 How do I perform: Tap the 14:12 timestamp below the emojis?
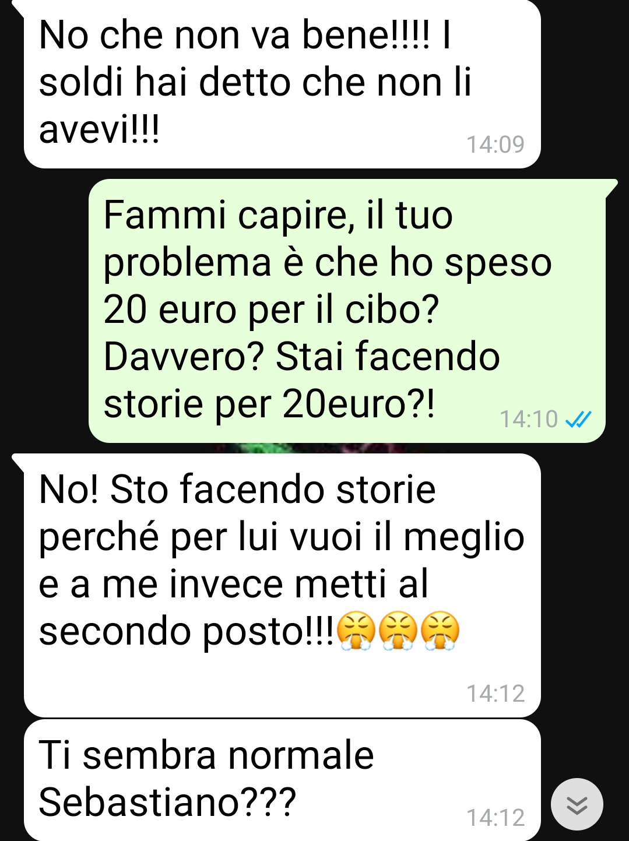click(x=496, y=694)
